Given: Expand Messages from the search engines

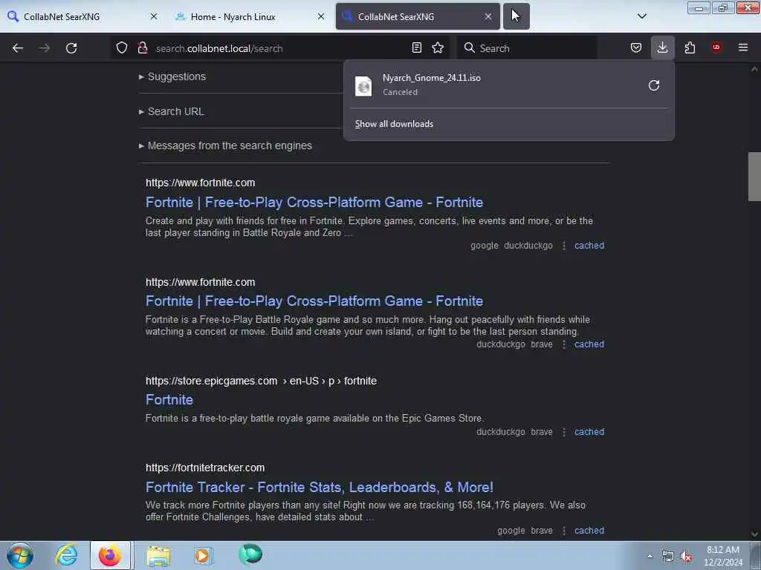Looking at the screenshot, I should (x=225, y=145).
